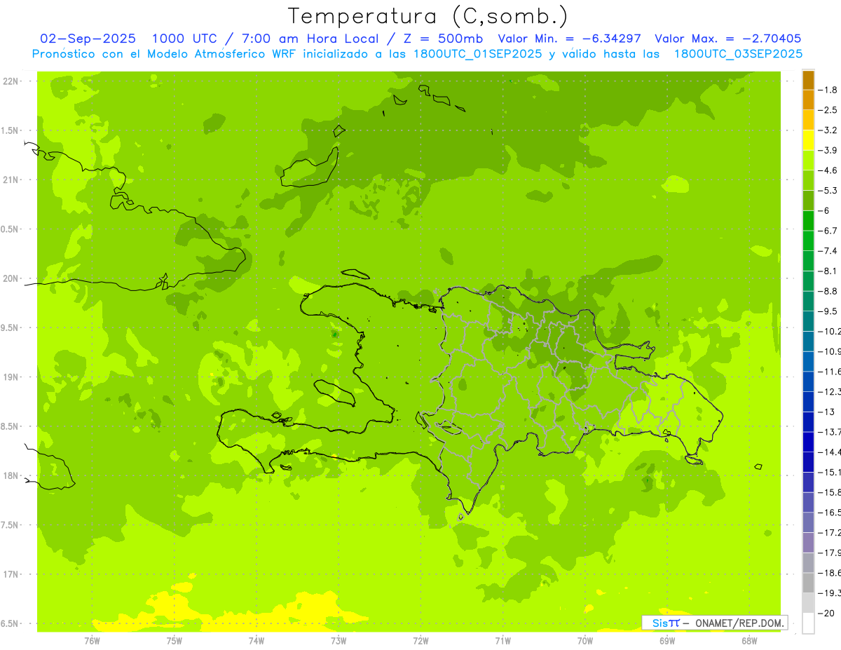This screenshot has height=650, width=841.
Task: Click the "-7.4" colorbar value
Action: point(828,251)
